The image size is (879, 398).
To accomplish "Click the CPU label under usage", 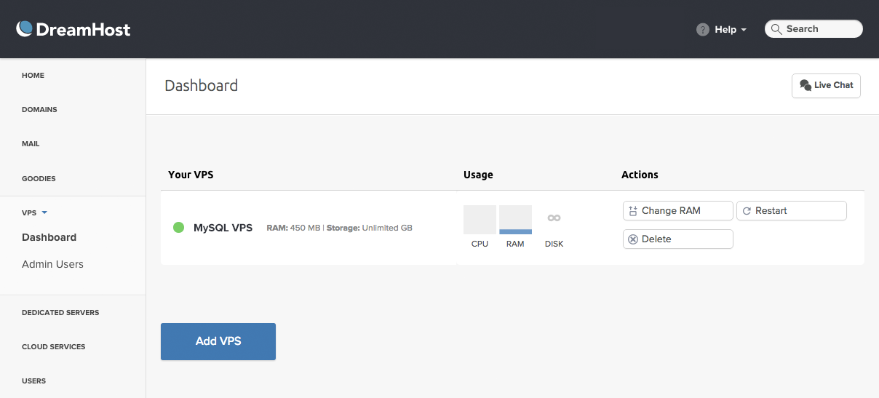I will [x=480, y=244].
